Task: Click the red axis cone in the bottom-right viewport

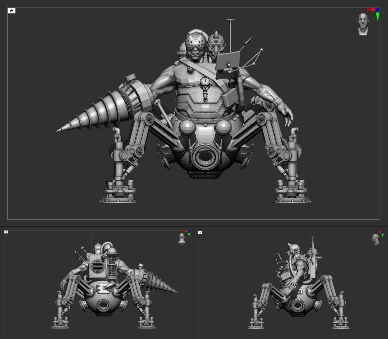Action: tap(379, 232)
